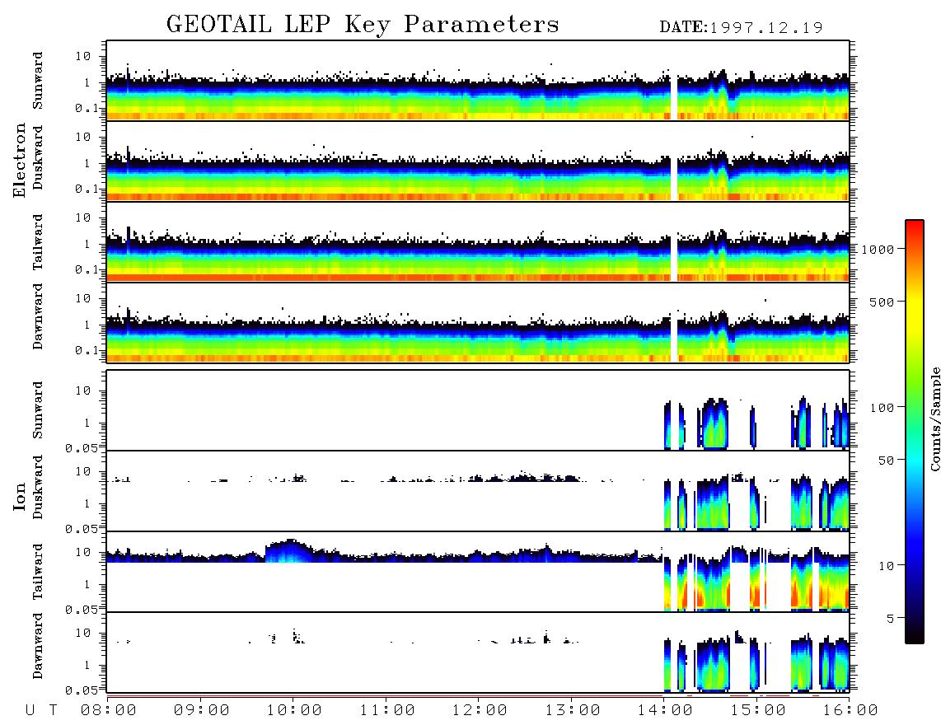Select the color bar's 10 tick label
This screenshot has height=725, width=941.
tap(886, 566)
